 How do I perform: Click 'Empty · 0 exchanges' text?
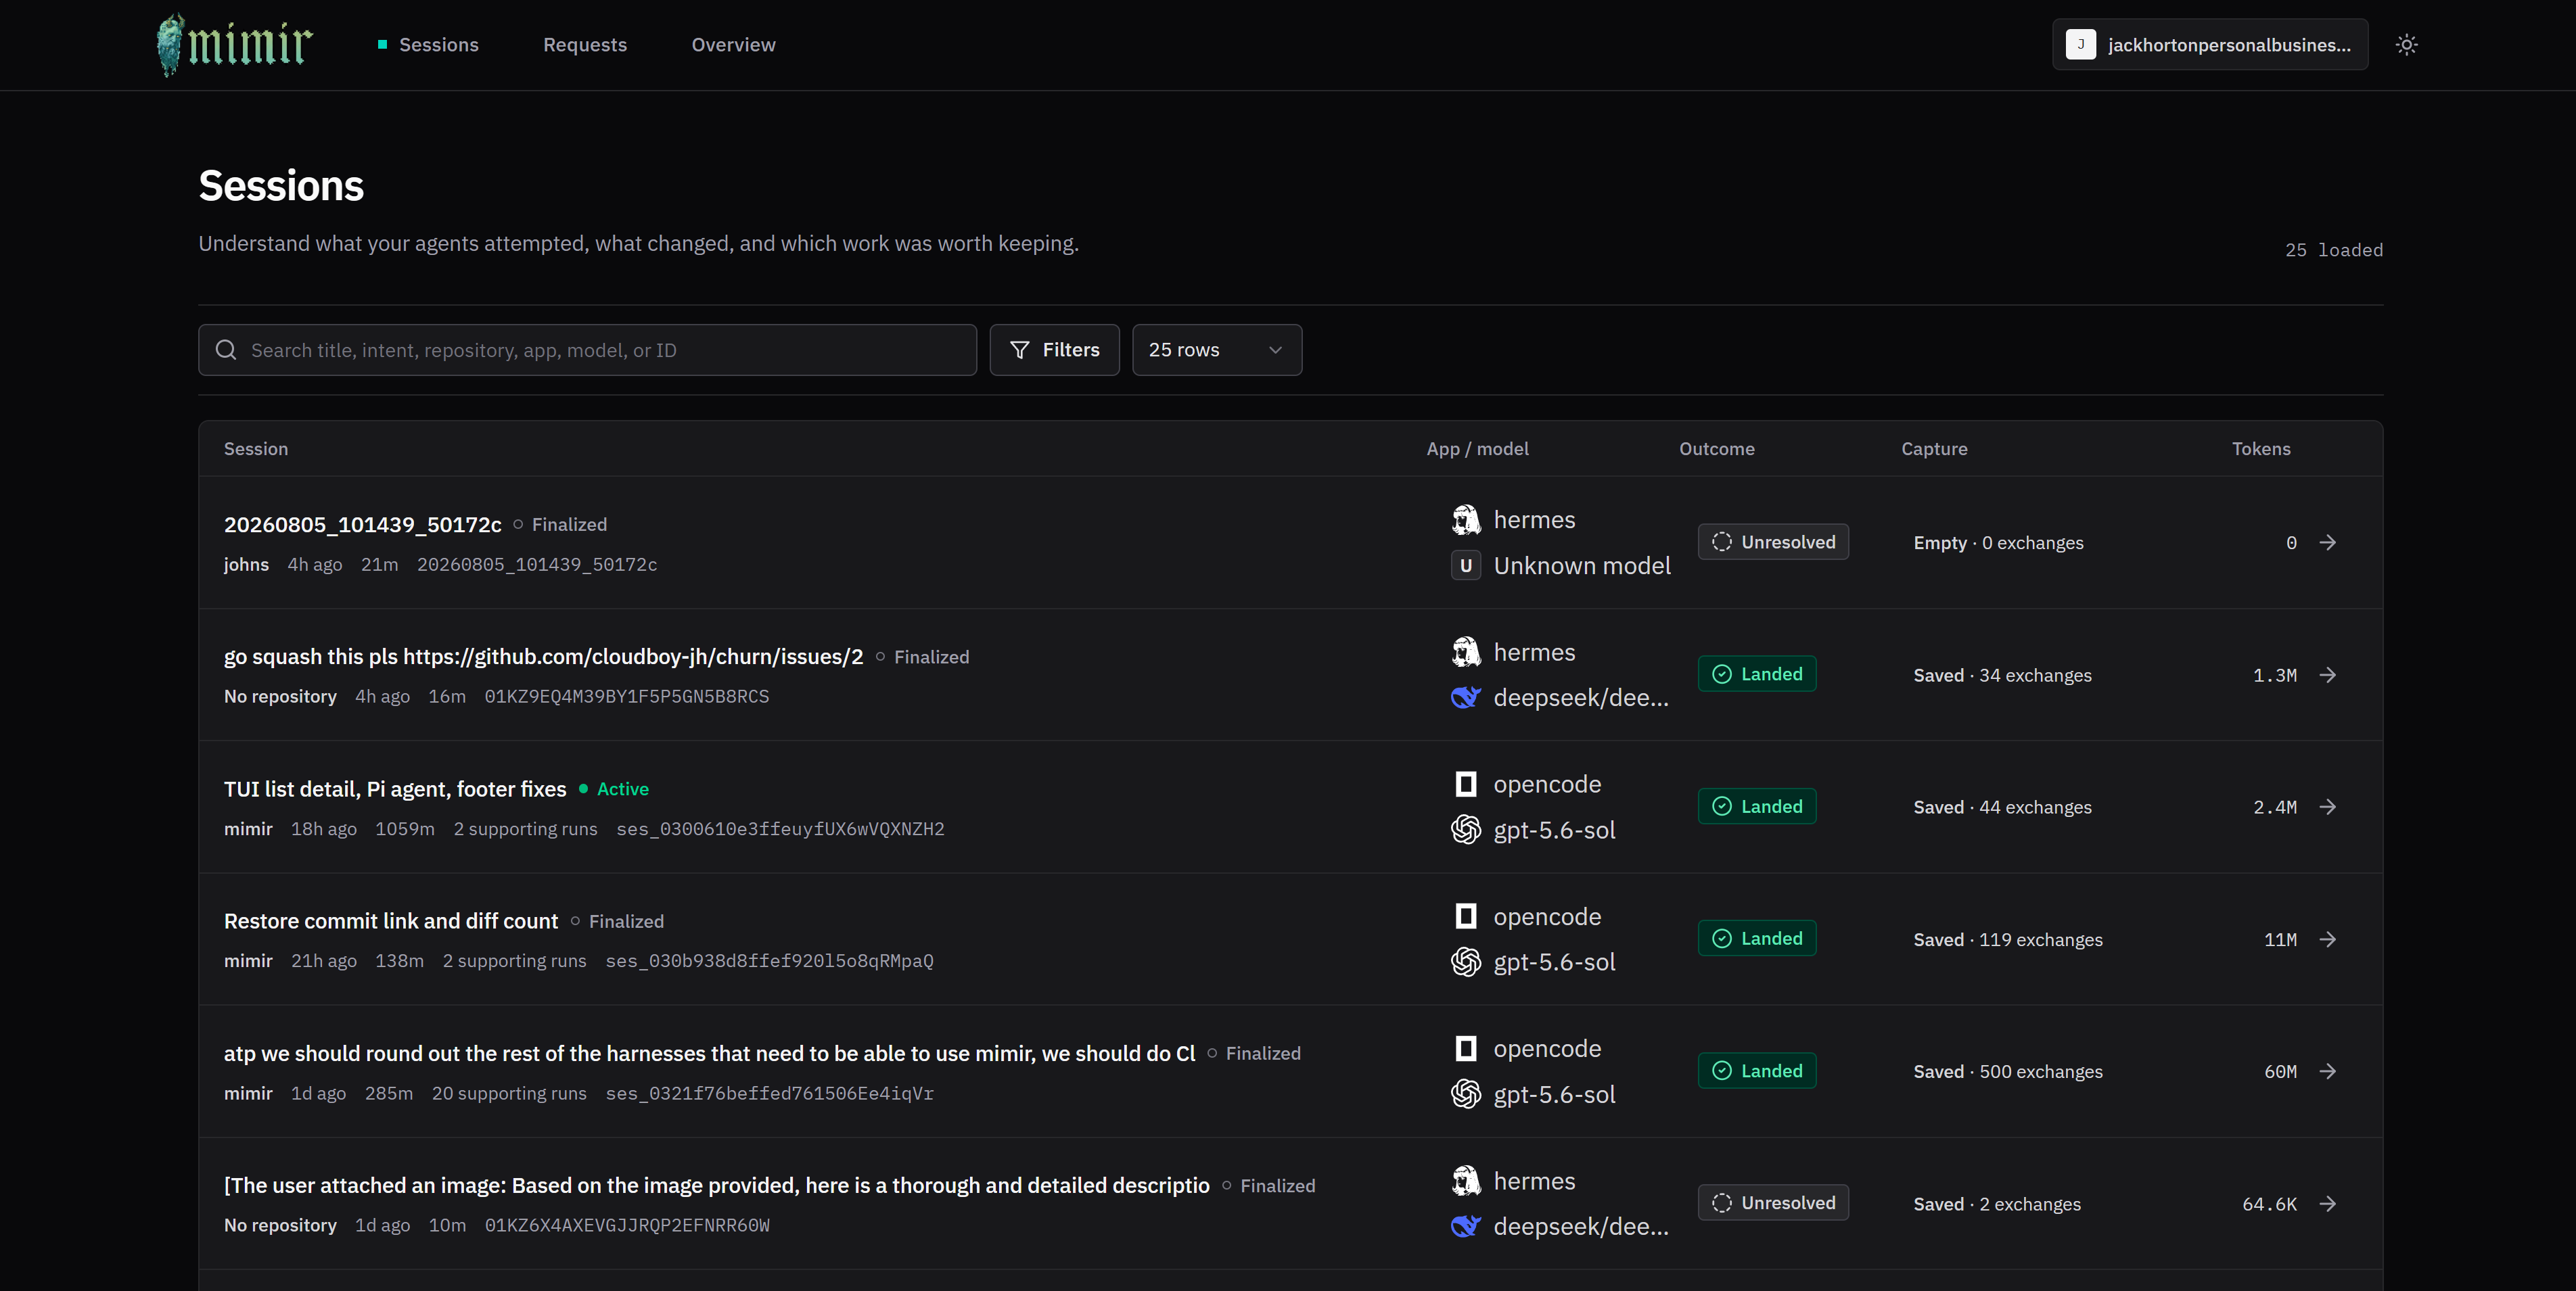1998,543
